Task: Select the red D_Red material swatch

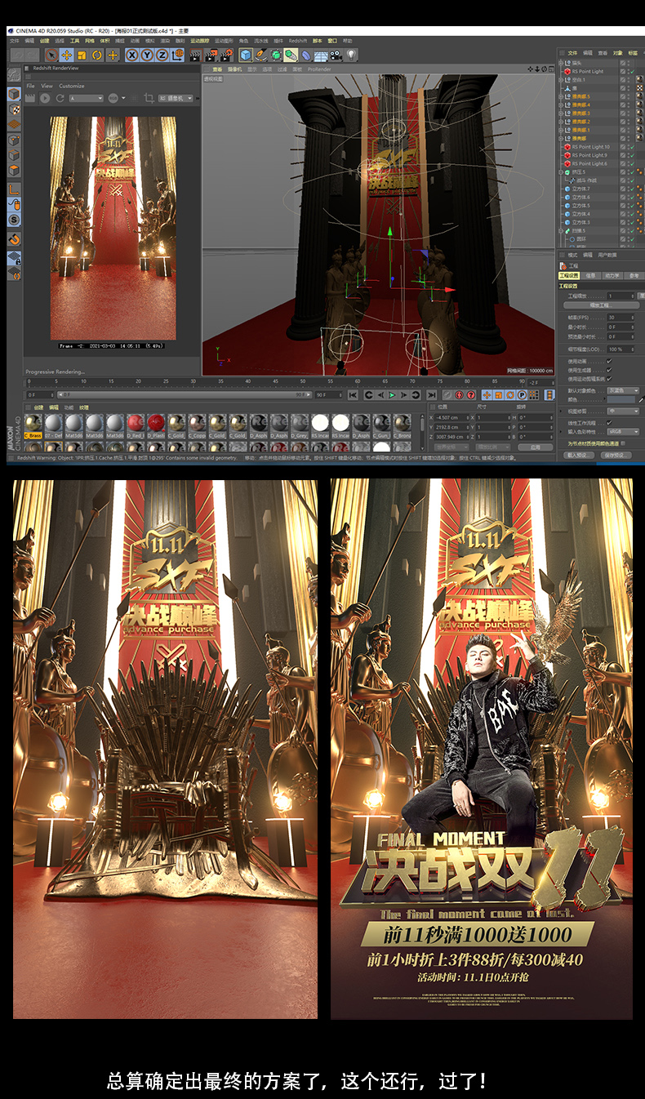Action: [x=135, y=424]
